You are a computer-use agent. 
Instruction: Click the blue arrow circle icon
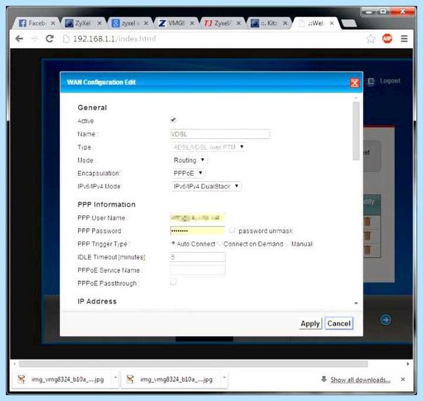[386, 320]
